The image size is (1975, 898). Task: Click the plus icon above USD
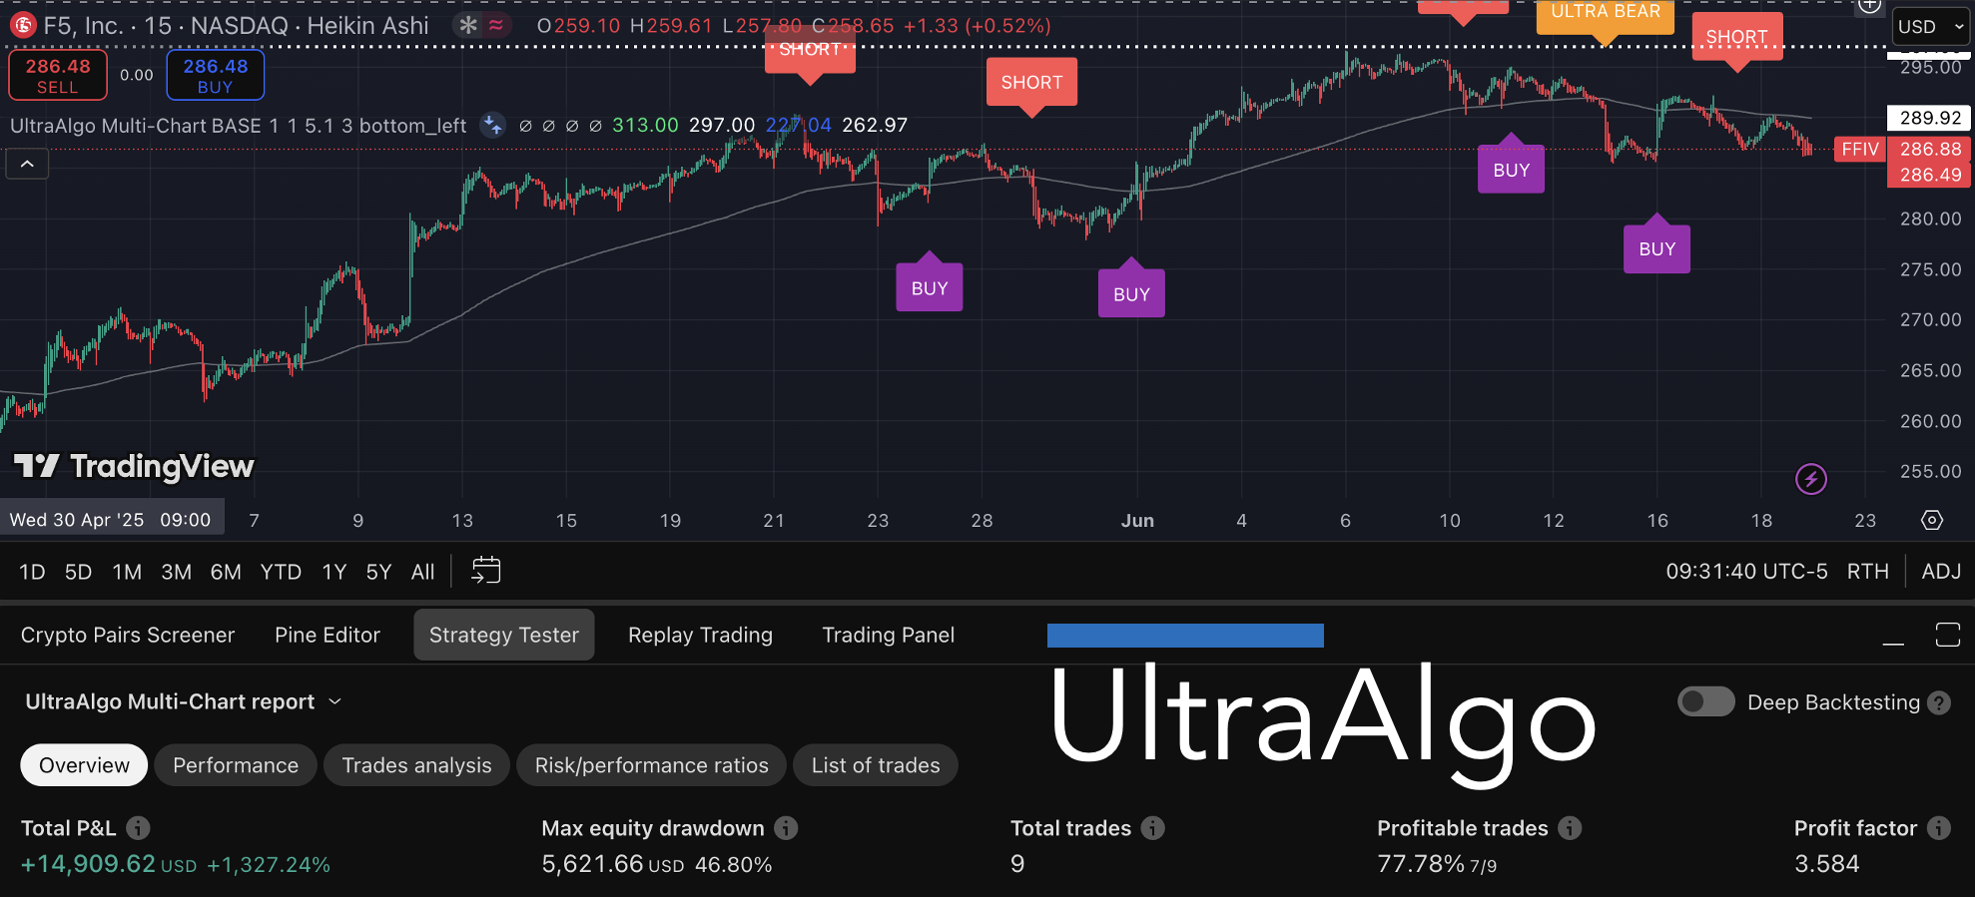1869,6
